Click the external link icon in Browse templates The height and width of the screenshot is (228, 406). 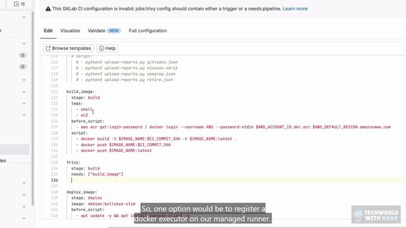pos(48,48)
